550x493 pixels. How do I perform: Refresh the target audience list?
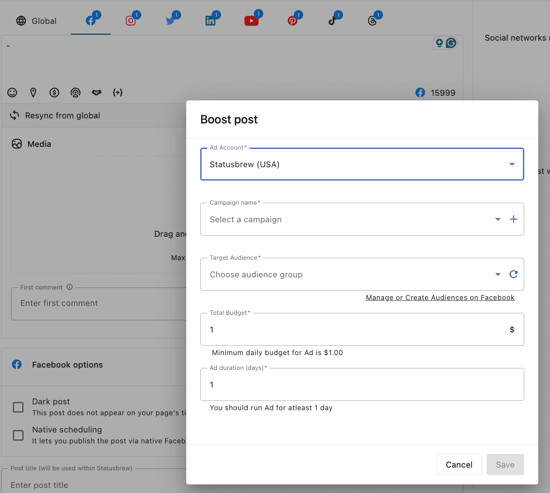tap(514, 274)
